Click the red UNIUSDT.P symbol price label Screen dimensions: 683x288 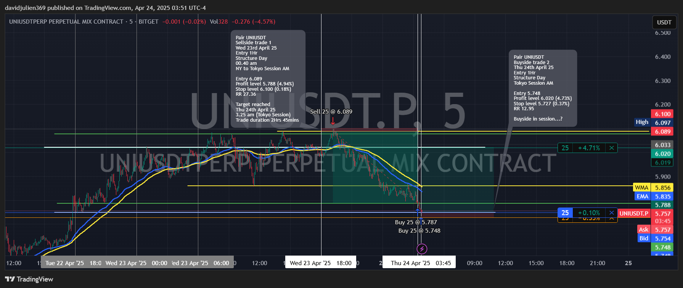pyautogui.click(x=634, y=214)
